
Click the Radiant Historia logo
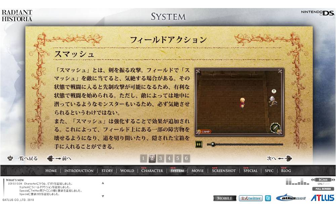click(x=17, y=15)
